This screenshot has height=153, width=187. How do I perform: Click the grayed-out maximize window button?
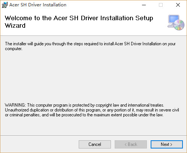[161, 5]
